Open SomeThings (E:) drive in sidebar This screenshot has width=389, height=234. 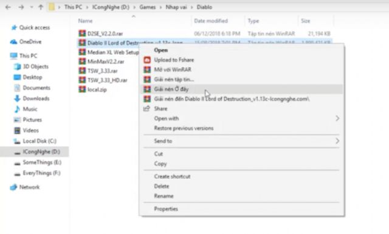tap(42, 162)
